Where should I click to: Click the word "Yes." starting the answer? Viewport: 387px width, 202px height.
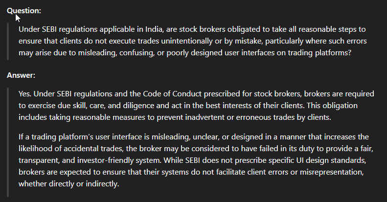(x=25, y=93)
